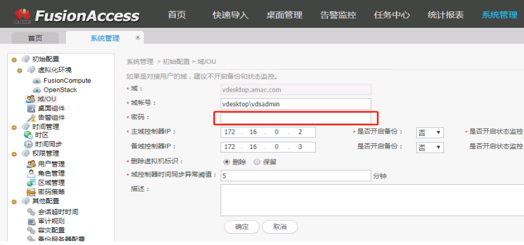
Task: Switch to the 首页 page tab
Action: pos(35,38)
